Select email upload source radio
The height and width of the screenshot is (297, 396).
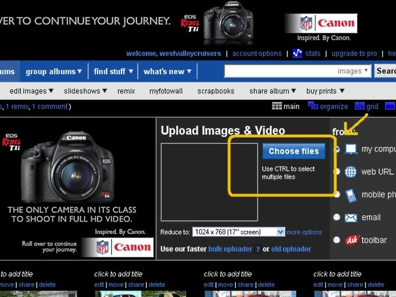pyautogui.click(x=337, y=217)
